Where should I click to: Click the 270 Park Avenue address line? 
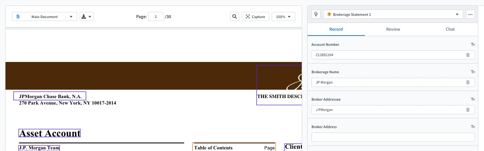click(68, 103)
